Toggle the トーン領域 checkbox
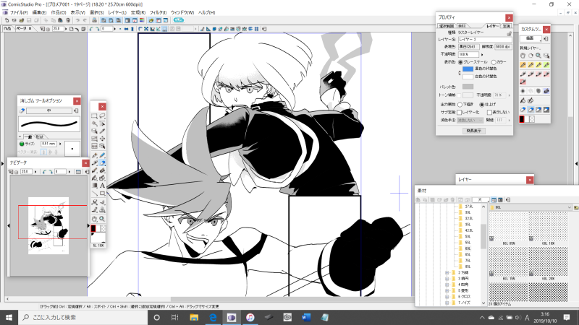Screen dimensions: 579x325 point(459,95)
